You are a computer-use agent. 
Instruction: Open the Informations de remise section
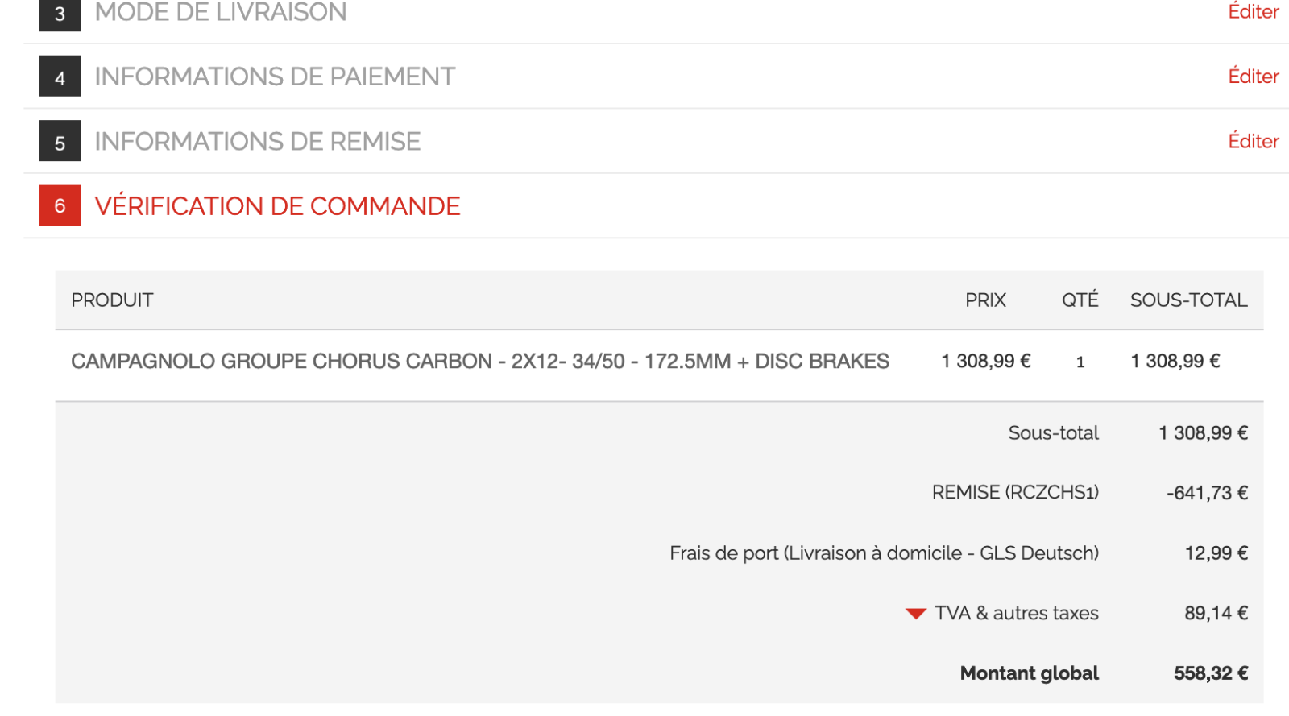(257, 141)
